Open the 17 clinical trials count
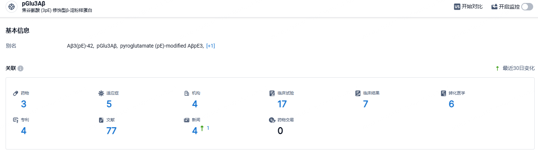The image size is (538, 151). click(282, 104)
